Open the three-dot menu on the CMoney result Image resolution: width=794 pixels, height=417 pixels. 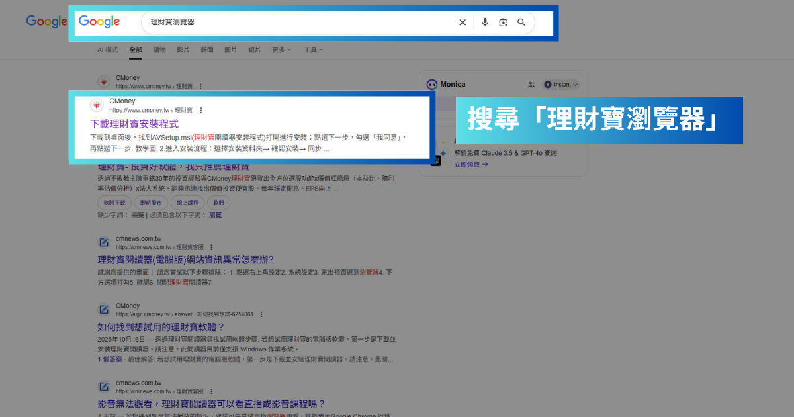pos(200,110)
